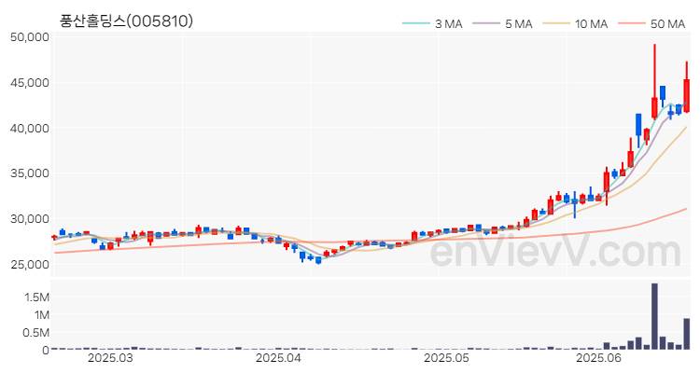Click the 25,000 price axis label
This screenshot has width=700, height=373.
30,265
